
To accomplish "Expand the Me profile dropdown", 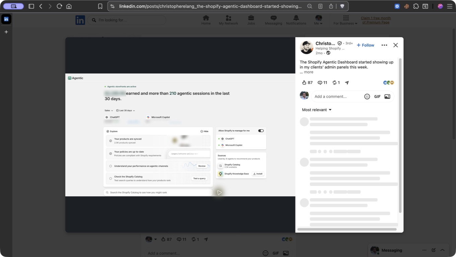I will pos(318,20).
